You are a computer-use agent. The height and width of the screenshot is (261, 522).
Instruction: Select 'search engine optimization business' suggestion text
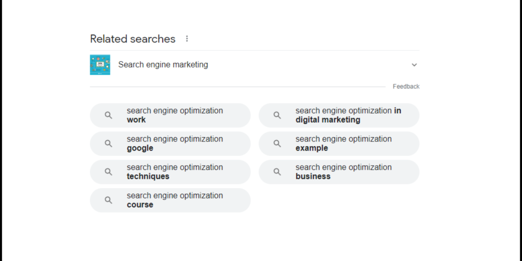point(343,172)
